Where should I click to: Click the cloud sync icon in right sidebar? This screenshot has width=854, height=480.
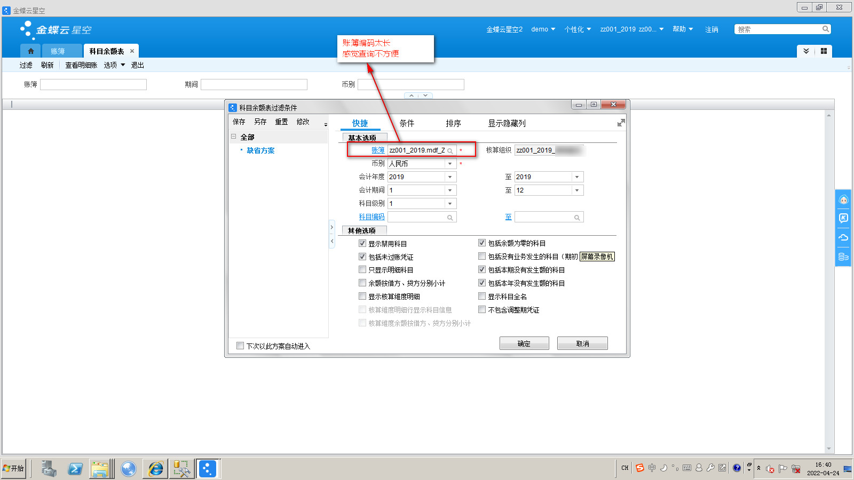coord(843,237)
